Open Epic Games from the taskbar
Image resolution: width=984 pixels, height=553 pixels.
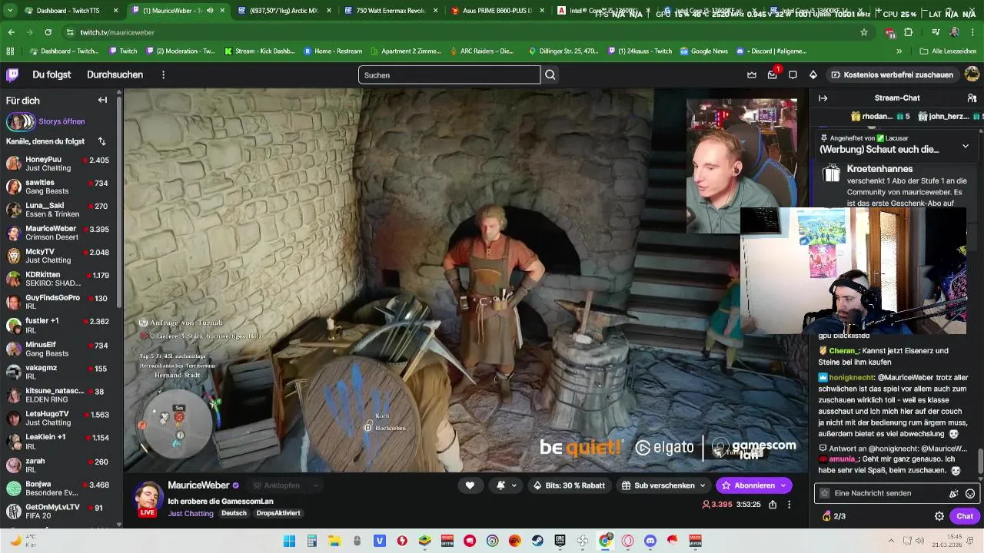pos(560,541)
